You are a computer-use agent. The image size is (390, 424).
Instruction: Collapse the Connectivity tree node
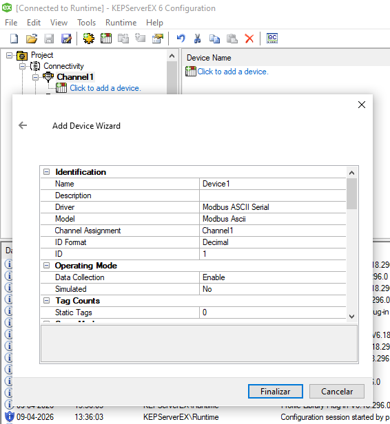pos(23,66)
